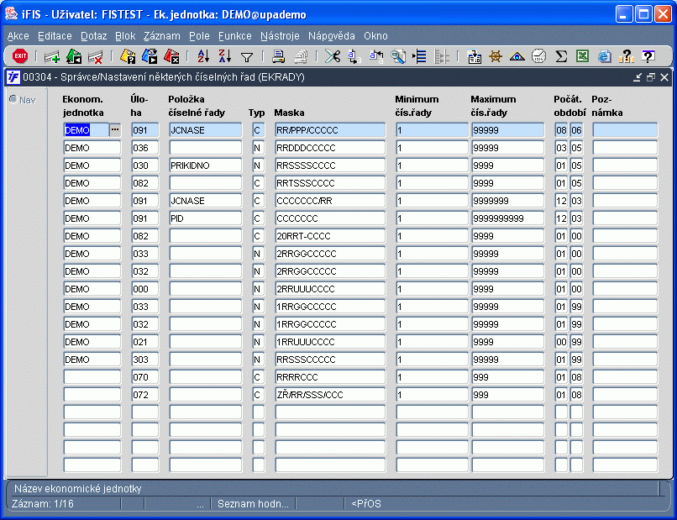The image size is (677, 520).
Task: Click the mask field CCCCCCC/RR
Action: click(330, 201)
